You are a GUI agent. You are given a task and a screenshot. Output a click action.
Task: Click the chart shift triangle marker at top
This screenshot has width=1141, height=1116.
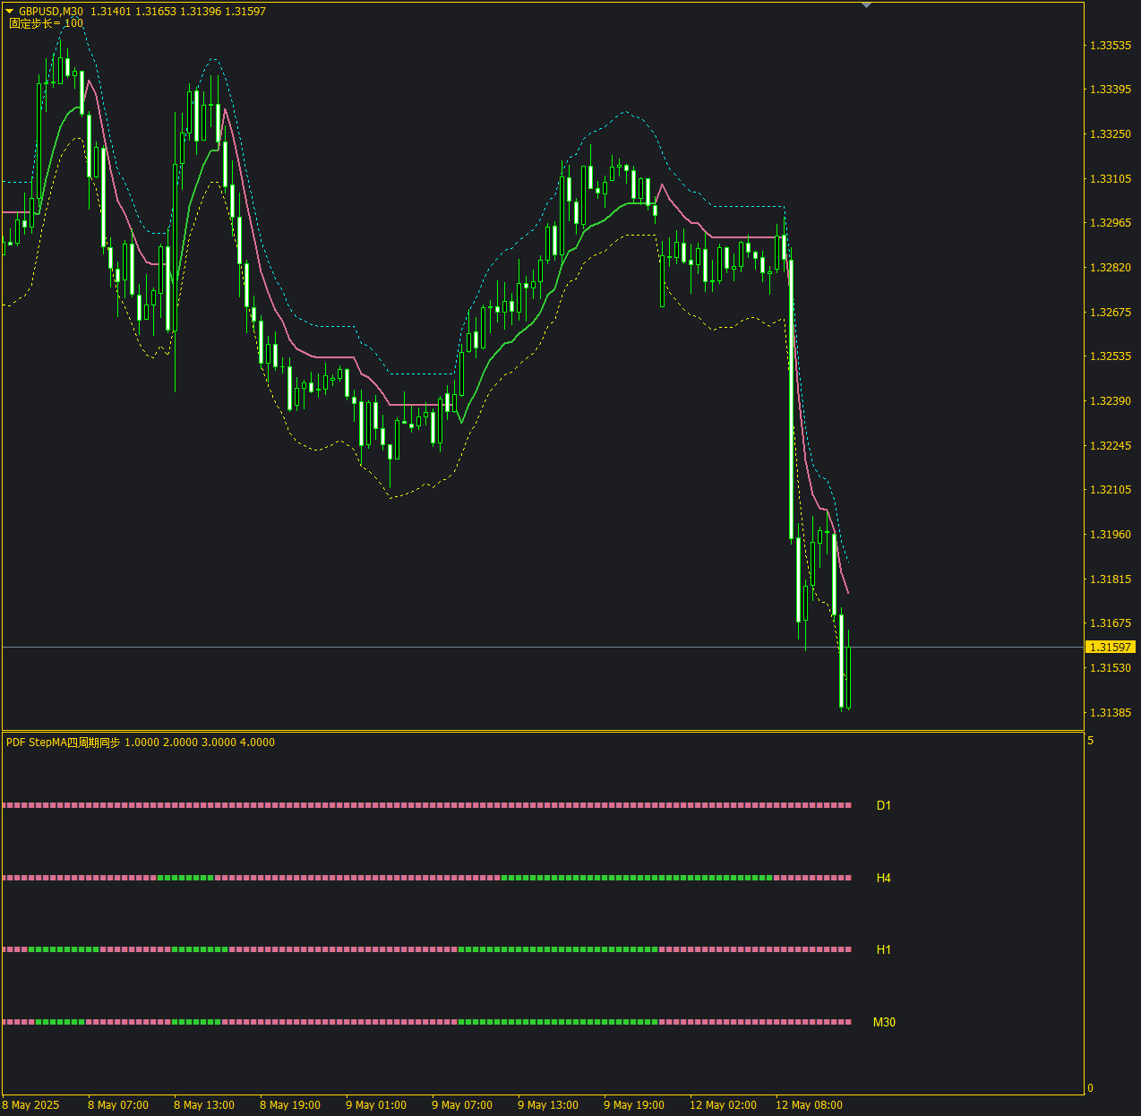866,5
